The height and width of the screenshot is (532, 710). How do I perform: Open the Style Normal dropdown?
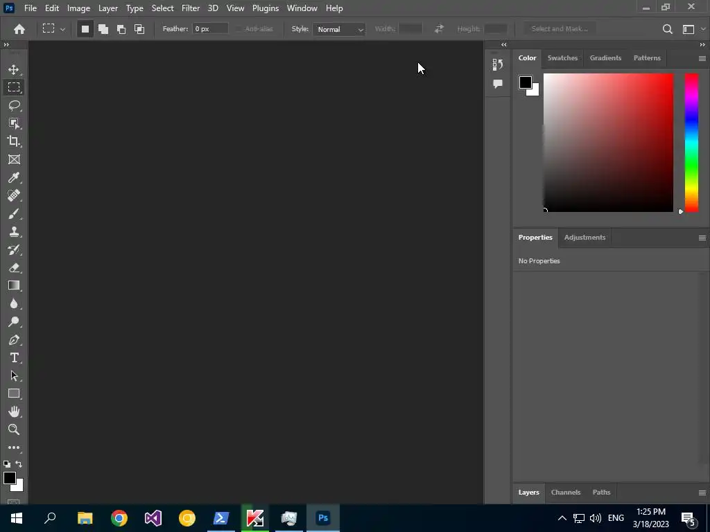point(338,29)
